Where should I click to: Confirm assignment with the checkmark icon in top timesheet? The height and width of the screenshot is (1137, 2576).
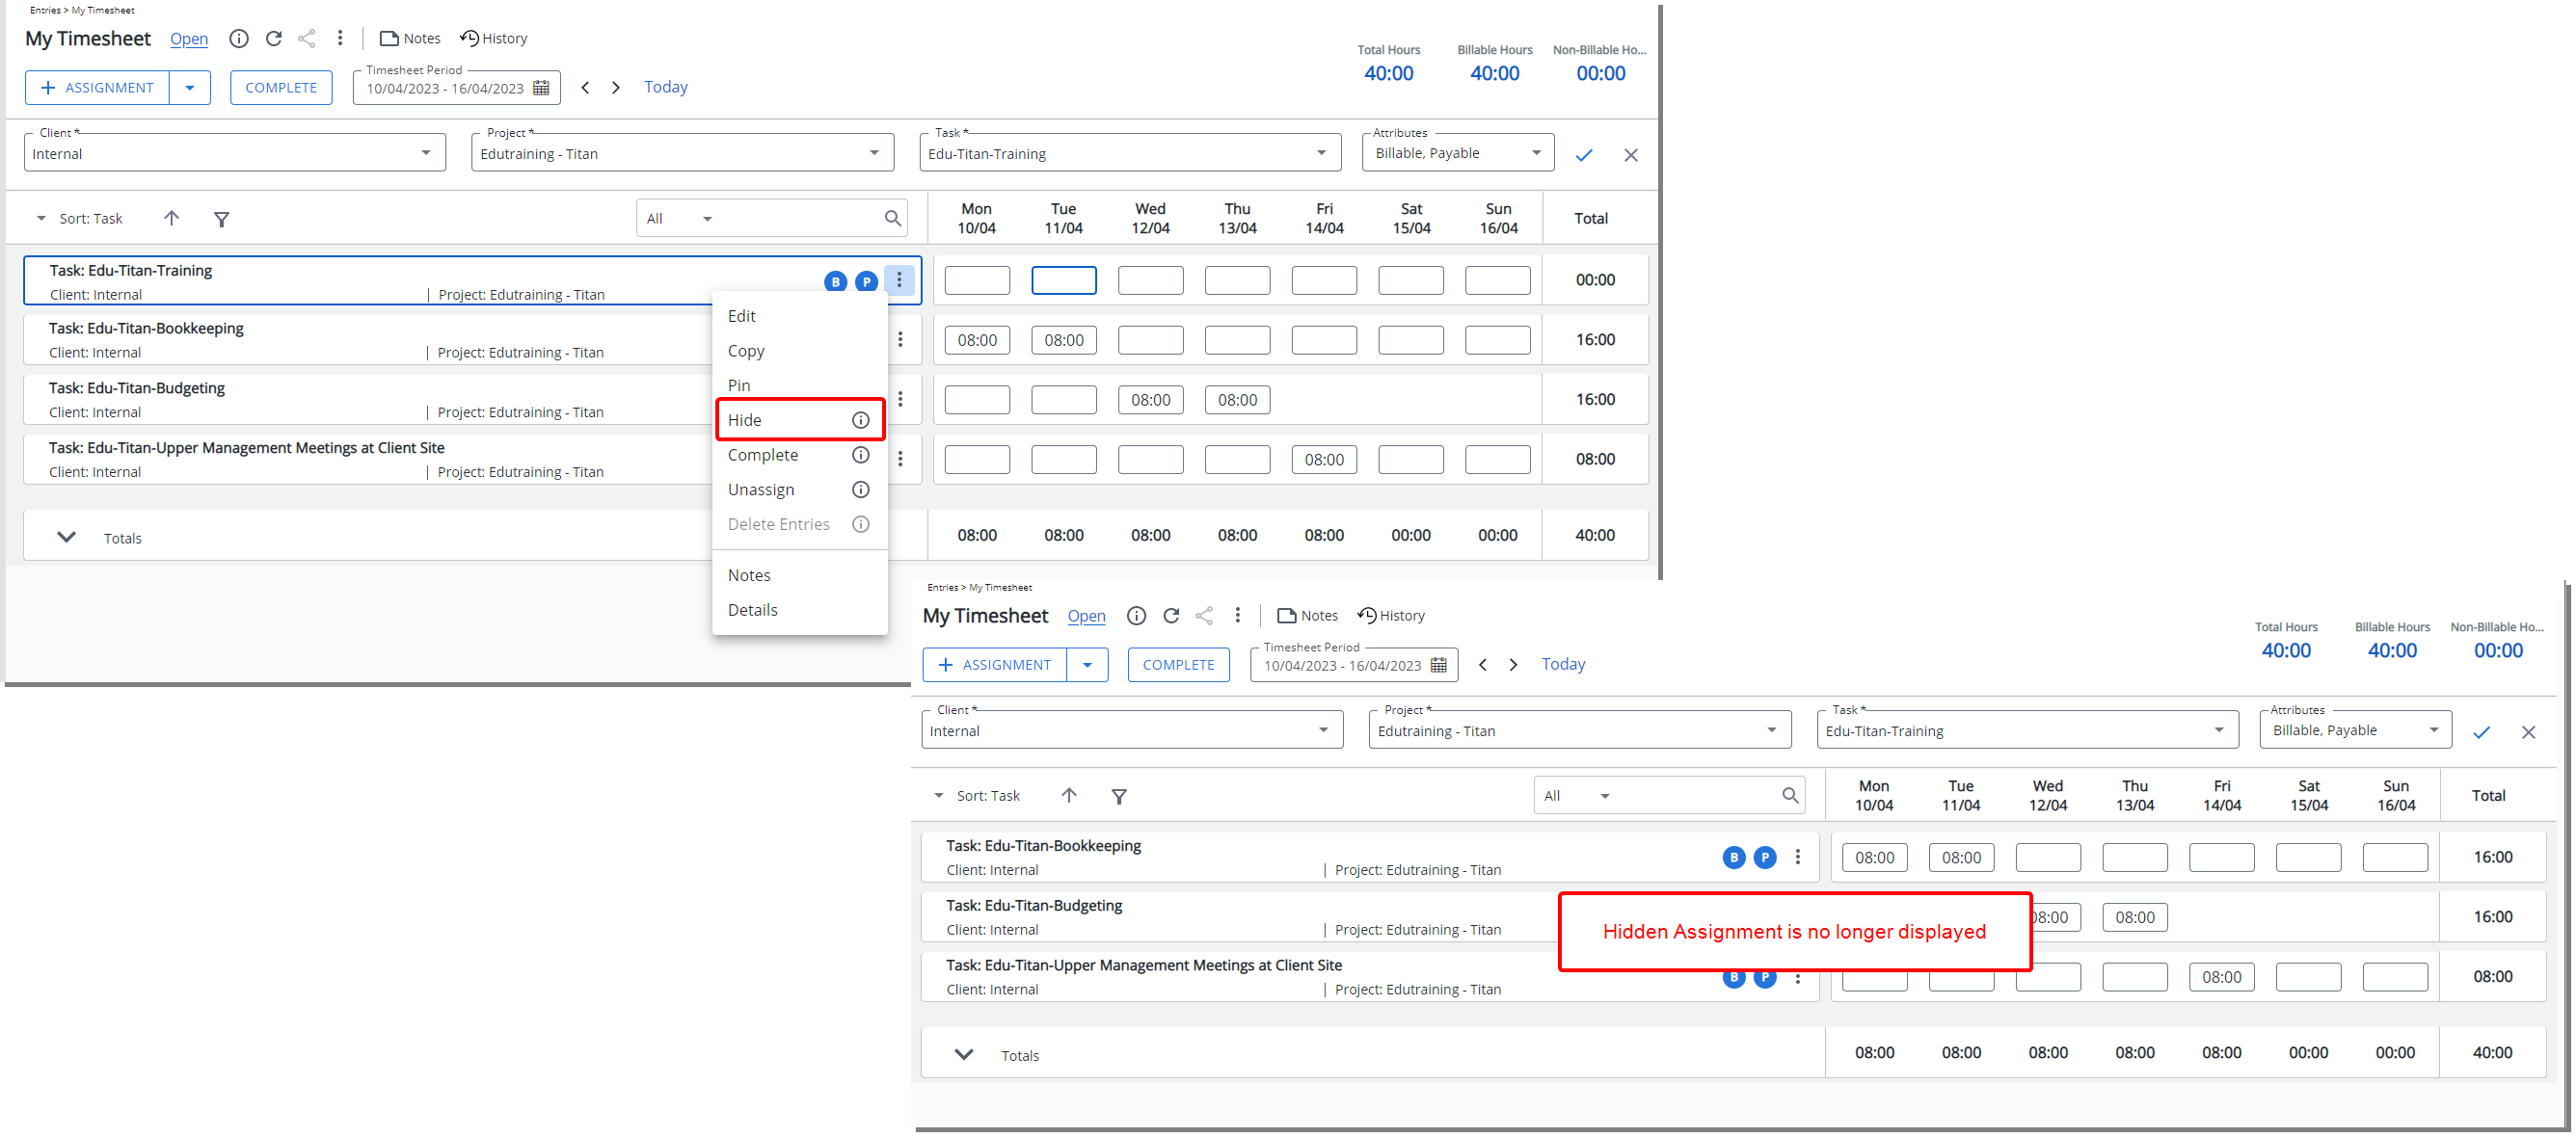click(1584, 155)
